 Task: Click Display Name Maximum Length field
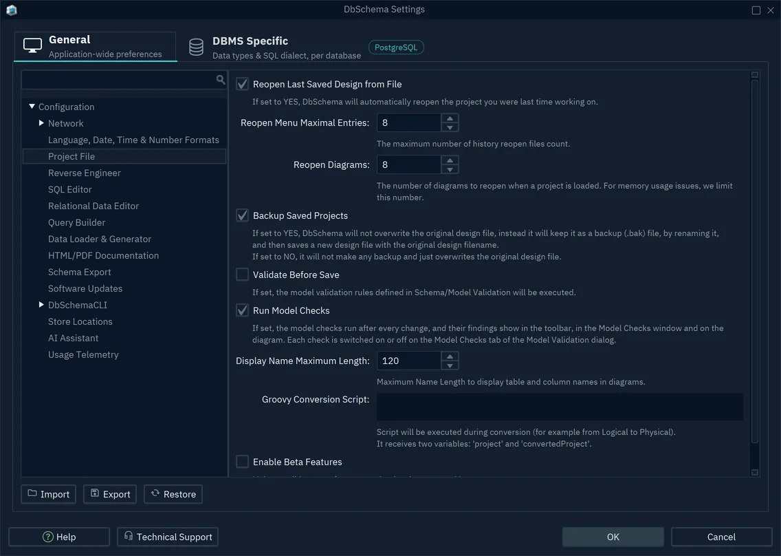coord(408,361)
